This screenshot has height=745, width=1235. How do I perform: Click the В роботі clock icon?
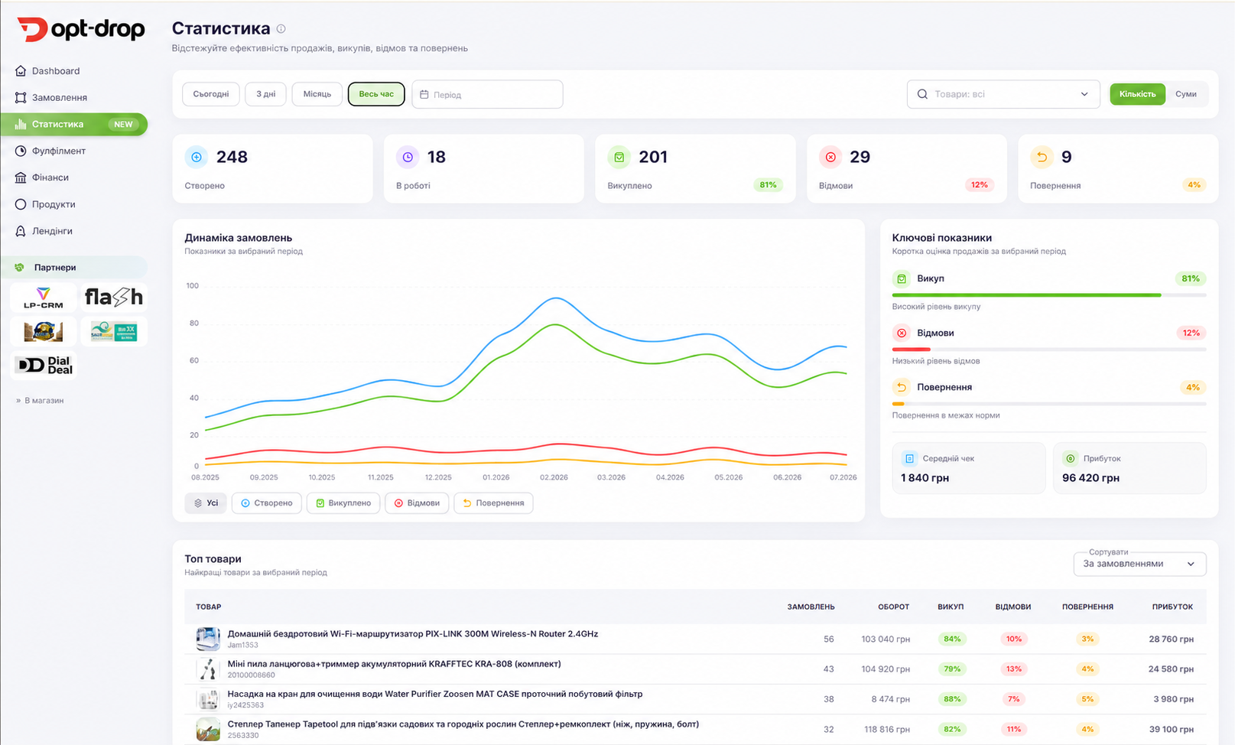pyautogui.click(x=408, y=157)
